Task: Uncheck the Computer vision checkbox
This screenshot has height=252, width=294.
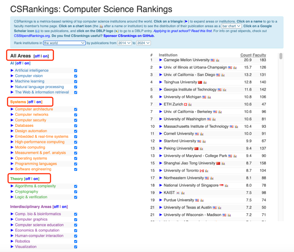Action: pyautogui.click(x=76, y=76)
